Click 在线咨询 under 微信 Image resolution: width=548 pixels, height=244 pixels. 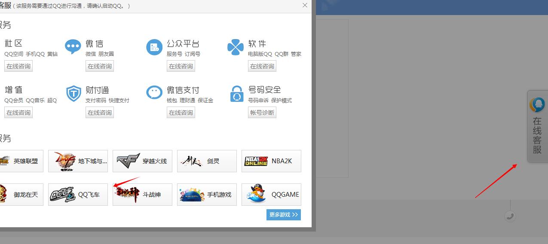(100, 66)
